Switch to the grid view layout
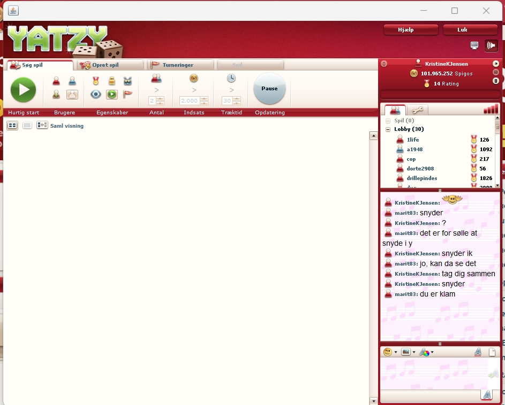Screen dimensions: 505x405 (x=12, y=126)
